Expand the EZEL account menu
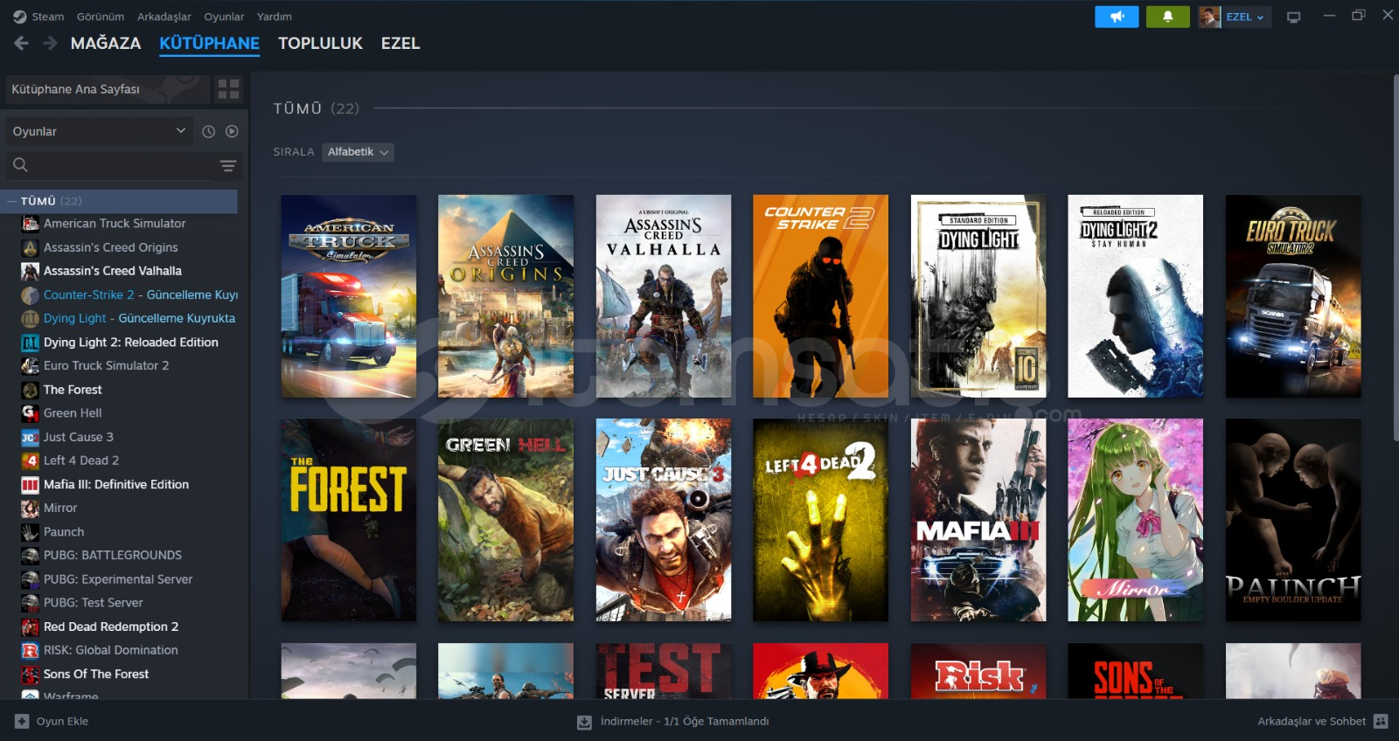The height and width of the screenshot is (741, 1399). pyautogui.click(x=1246, y=17)
